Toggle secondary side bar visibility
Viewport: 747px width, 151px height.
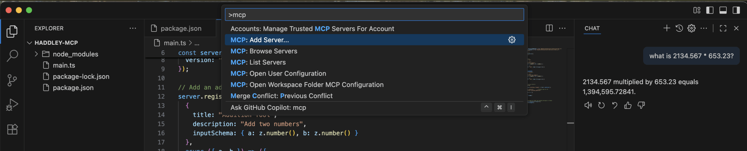point(736,10)
